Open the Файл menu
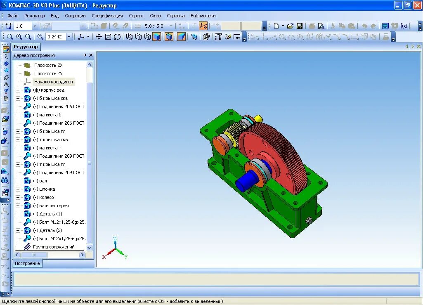This screenshot has height=305, width=423. 13,16
